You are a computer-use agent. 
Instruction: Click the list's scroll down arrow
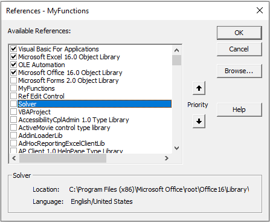point(176,148)
